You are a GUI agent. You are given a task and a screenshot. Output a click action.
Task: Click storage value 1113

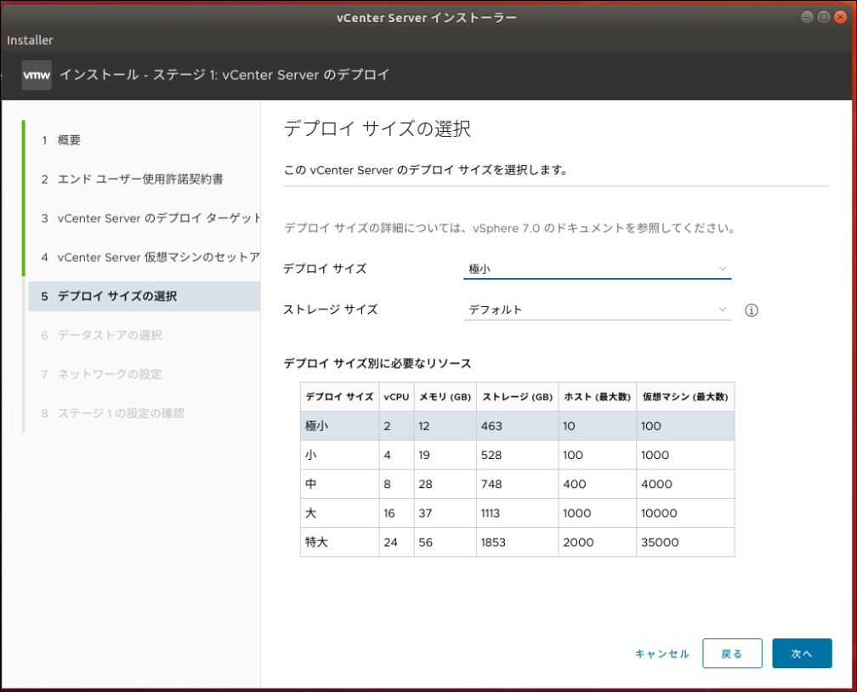click(491, 513)
